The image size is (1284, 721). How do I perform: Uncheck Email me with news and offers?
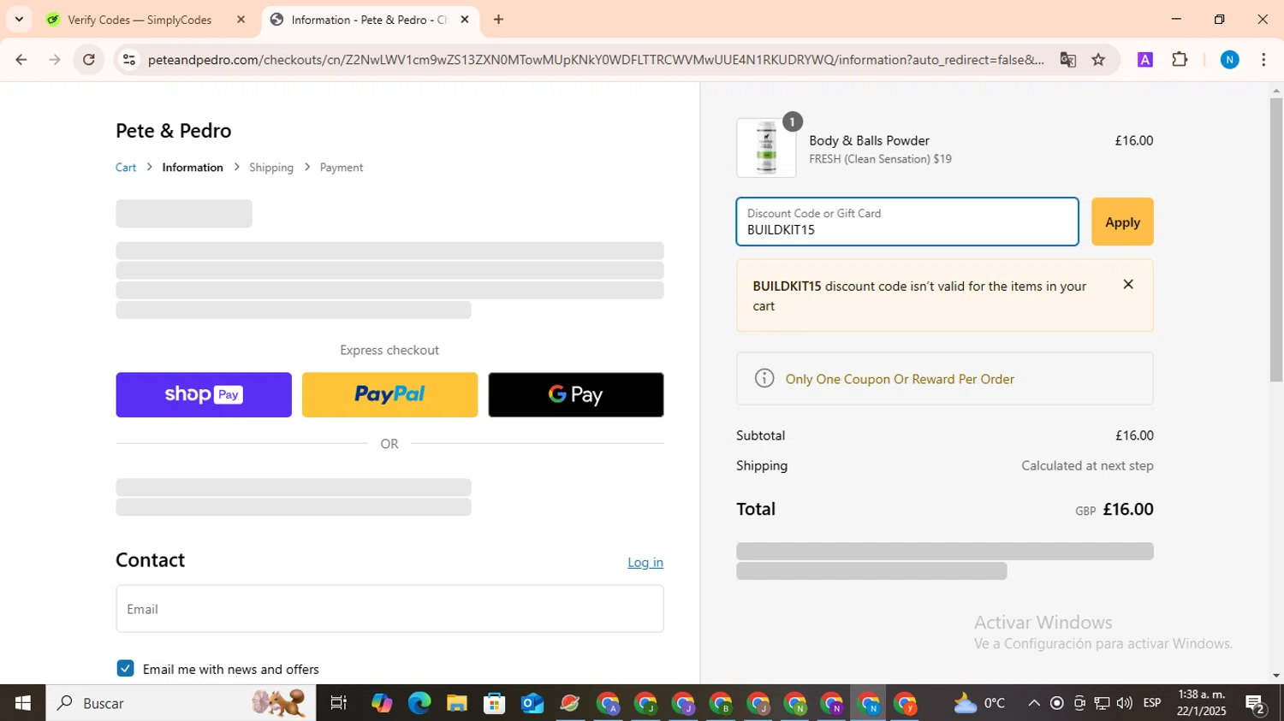pyautogui.click(x=125, y=668)
